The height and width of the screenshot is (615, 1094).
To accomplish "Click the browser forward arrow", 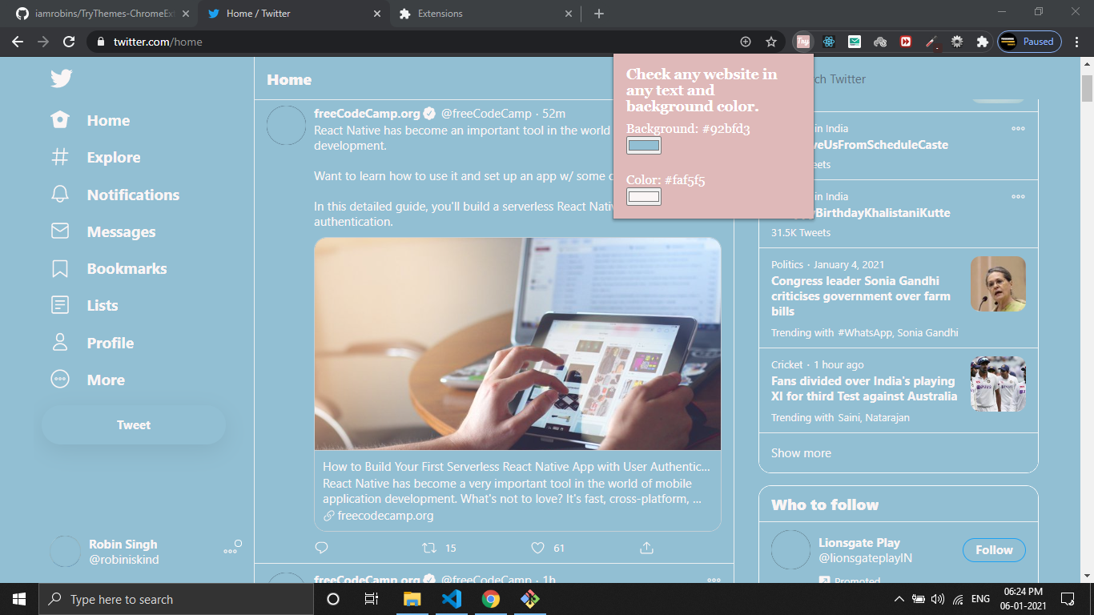I will [x=43, y=42].
